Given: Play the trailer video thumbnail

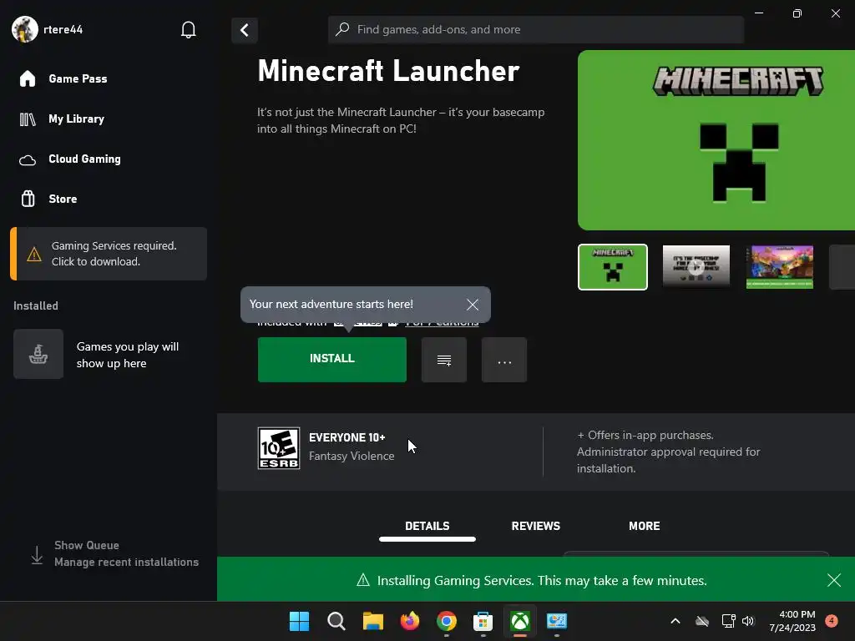Looking at the screenshot, I should [x=696, y=267].
